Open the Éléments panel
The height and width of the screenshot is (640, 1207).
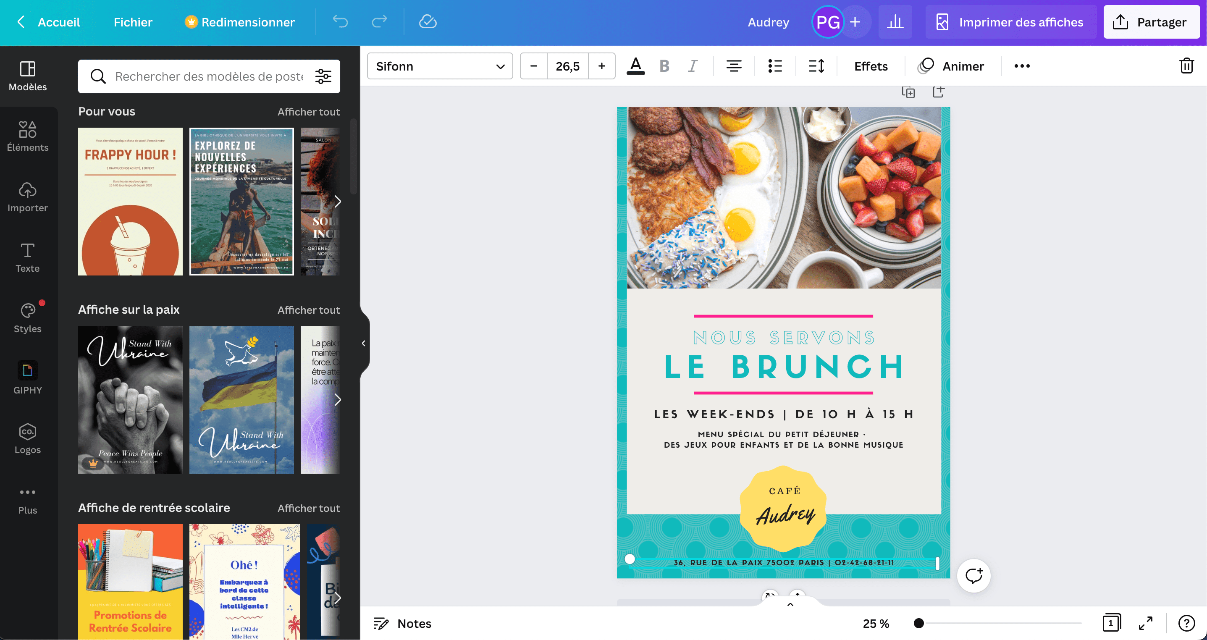(x=28, y=136)
